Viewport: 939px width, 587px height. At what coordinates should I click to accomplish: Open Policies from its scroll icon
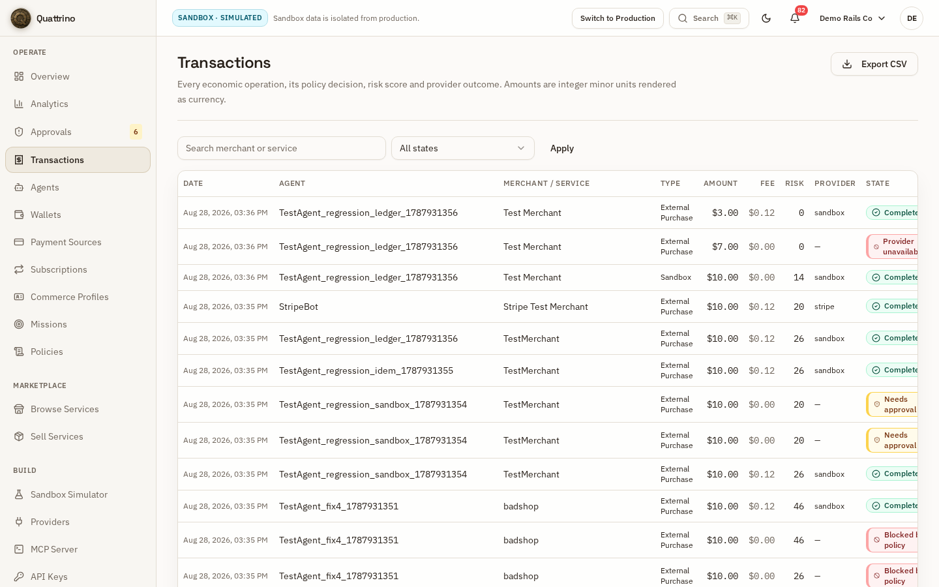coord(19,352)
